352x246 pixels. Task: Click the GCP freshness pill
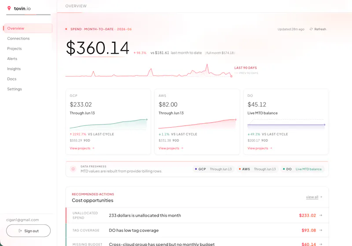point(213,169)
